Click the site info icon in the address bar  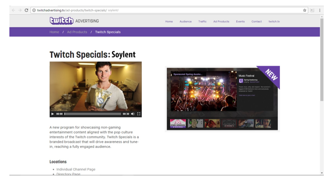point(34,10)
